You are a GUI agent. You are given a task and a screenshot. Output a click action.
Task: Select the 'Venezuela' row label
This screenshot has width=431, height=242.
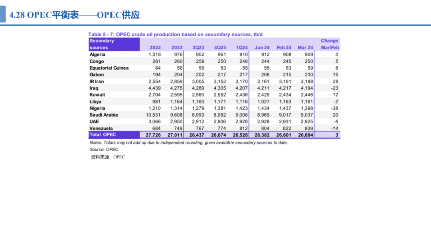[101, 128]
